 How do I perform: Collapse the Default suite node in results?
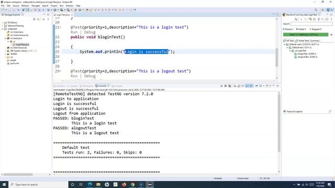coord(285,44)
